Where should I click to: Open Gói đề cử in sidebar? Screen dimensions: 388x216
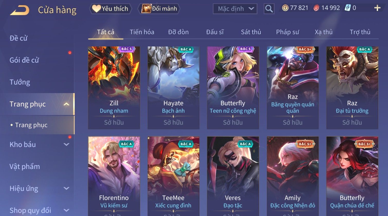[24, 60]
